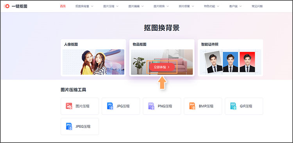The image size is (293, 143).
Task: Click the red 立即体验 button
Action: 162,67
